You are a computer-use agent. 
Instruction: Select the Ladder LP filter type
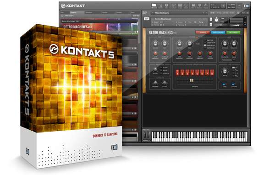(209, 43)
